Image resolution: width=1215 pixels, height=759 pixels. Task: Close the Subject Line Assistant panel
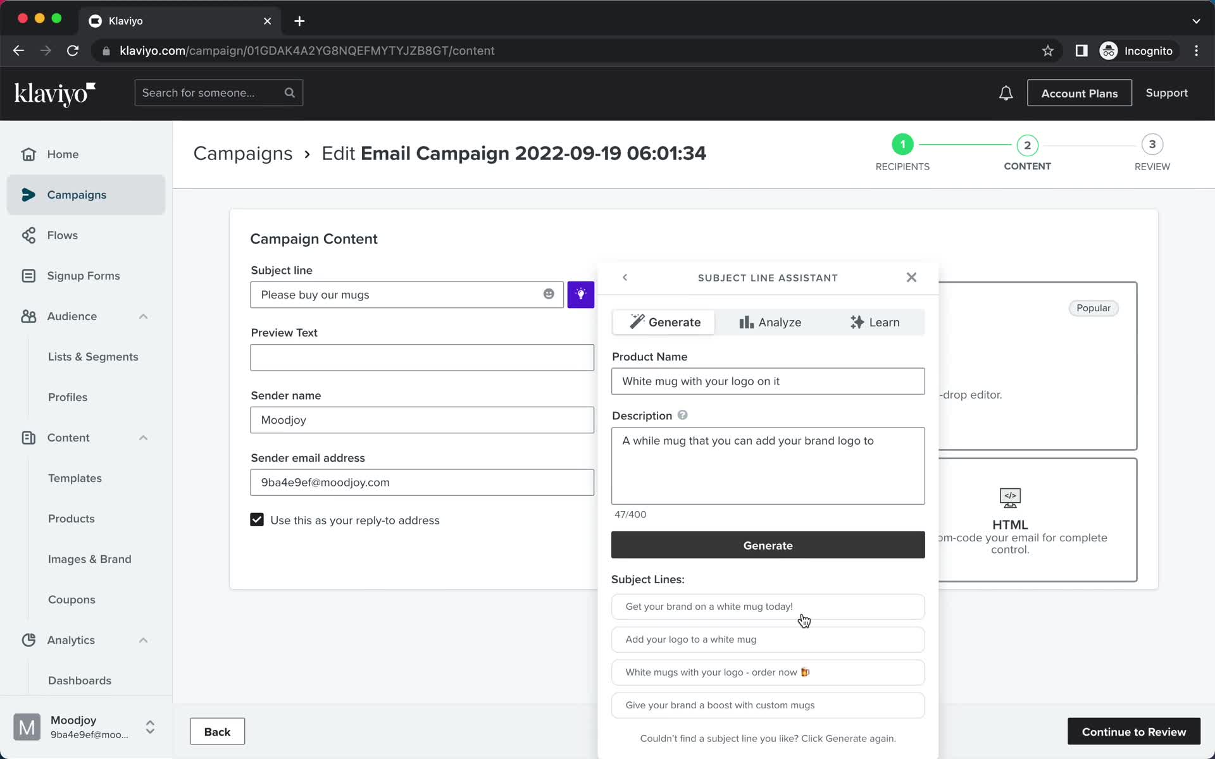click(x=911, y=277)
